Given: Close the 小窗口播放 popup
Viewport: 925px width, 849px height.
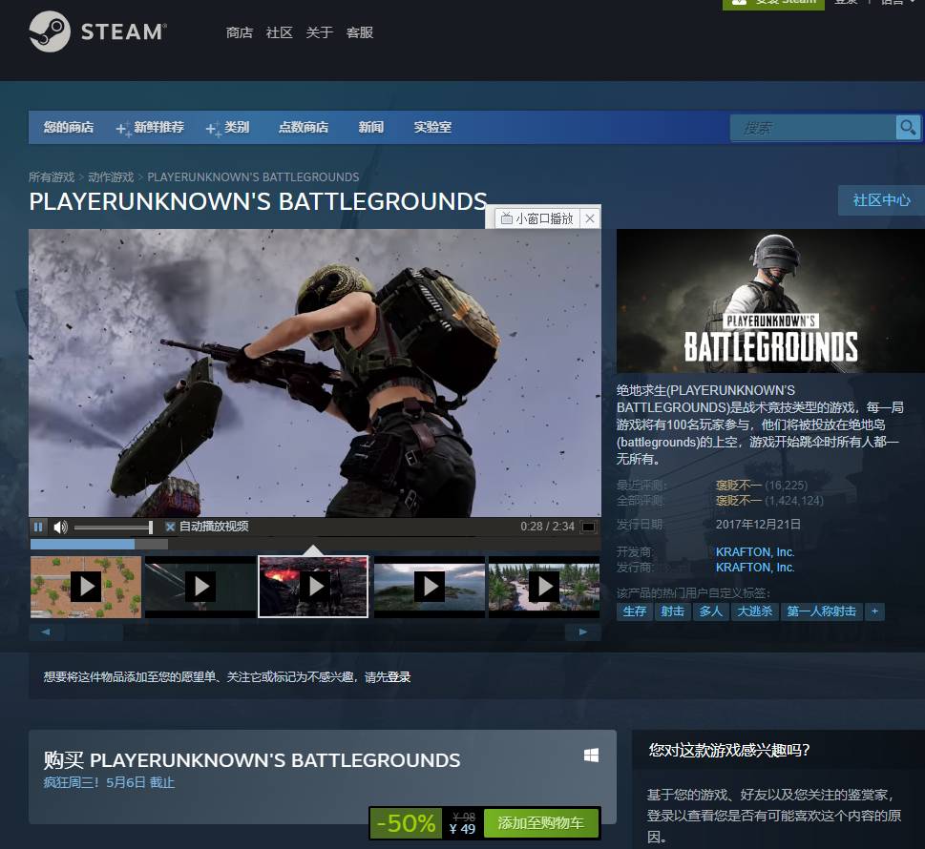Looking at the screenshot, I should [x=590, y=218].
